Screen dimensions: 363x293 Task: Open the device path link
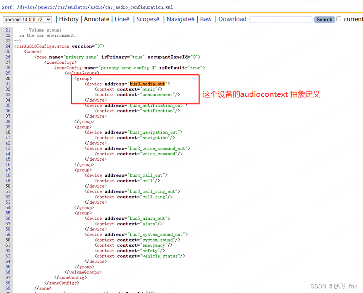[27, 7]
